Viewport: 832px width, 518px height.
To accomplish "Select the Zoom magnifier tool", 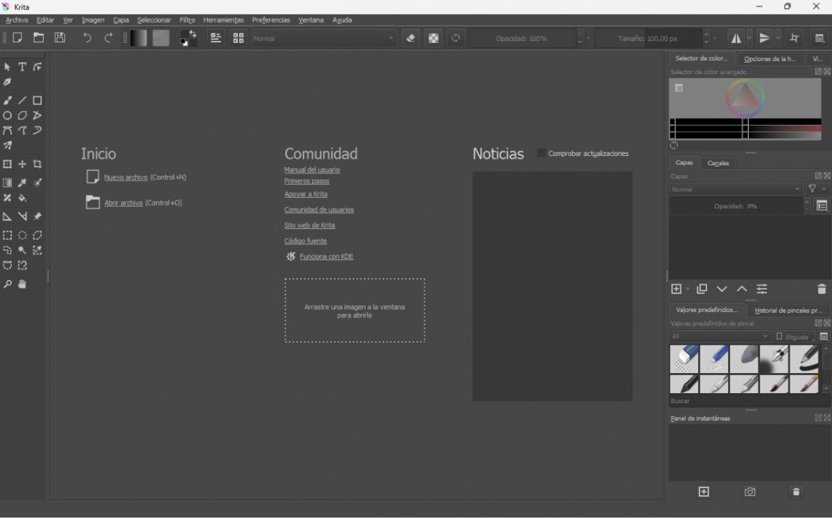I will (7, 284).
